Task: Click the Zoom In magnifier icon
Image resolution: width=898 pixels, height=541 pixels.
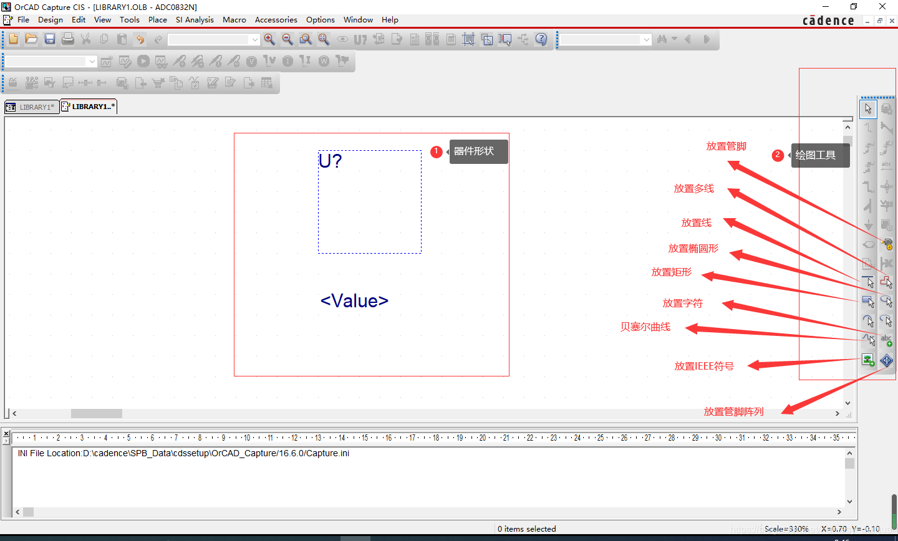Action: coord(269,39)
